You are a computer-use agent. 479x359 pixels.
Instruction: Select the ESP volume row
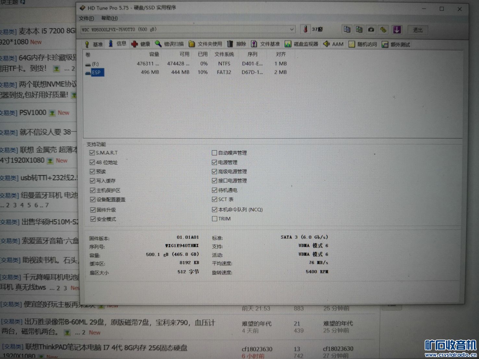(186, 72)
